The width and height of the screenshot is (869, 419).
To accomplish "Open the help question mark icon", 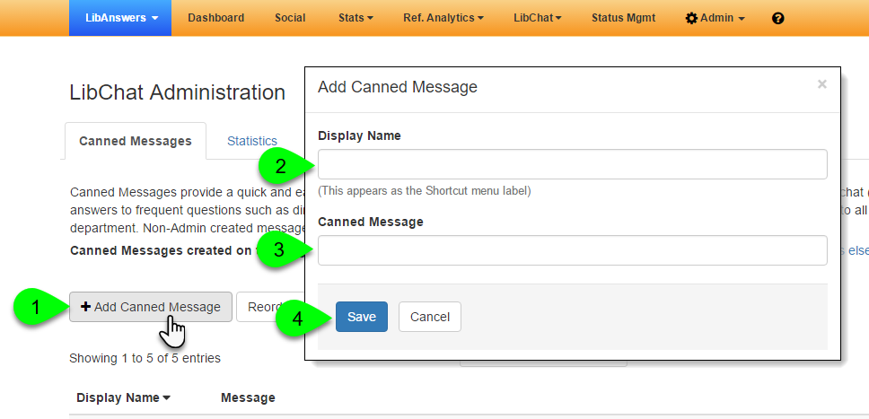I will [777, 18].
